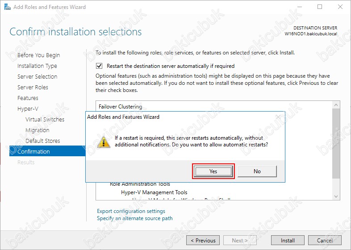Confirm automatic restarts with Yes
Viewport: 351px width, 250px height.
(213, 171)
